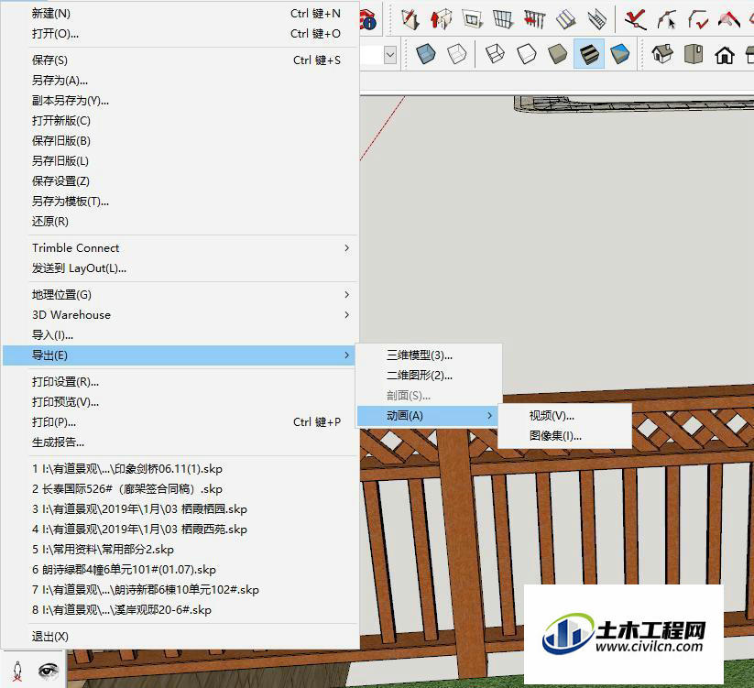Enable X-Ray face style

[x=426, y=54]
